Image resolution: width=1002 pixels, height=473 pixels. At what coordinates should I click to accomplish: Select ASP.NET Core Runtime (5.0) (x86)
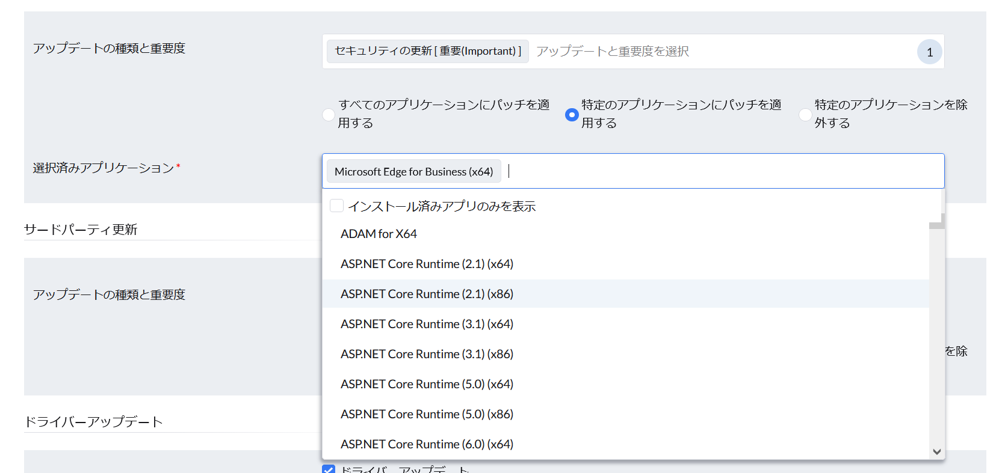[x=427, y=414]
